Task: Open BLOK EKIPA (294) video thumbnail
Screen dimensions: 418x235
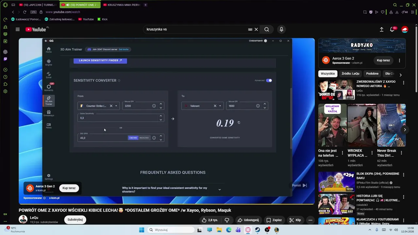Action: [336, 182]
